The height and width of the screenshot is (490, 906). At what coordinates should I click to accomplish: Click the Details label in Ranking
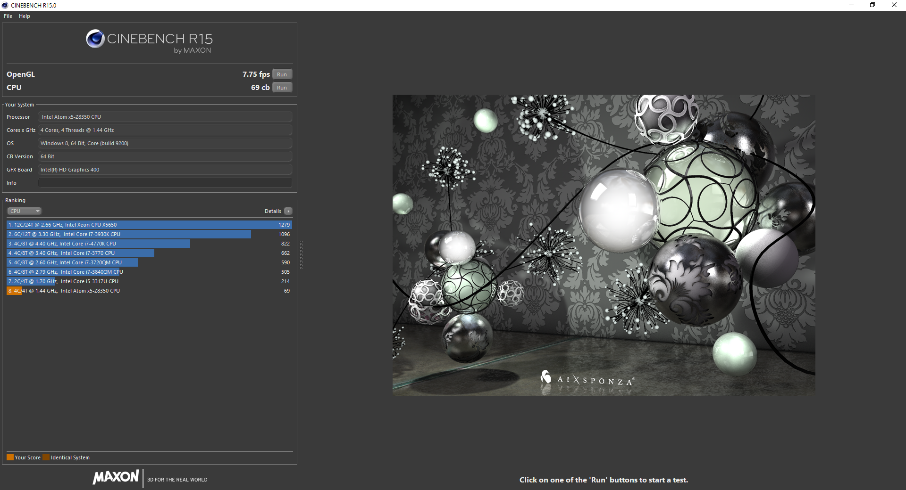[273, 211]
